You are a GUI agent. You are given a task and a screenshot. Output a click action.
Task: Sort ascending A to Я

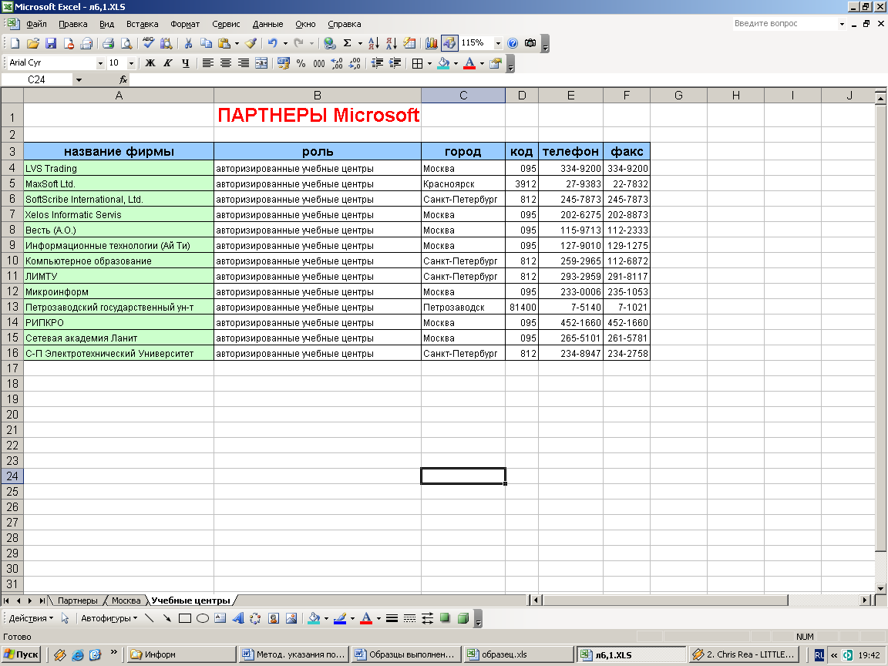tap(374, 43)
